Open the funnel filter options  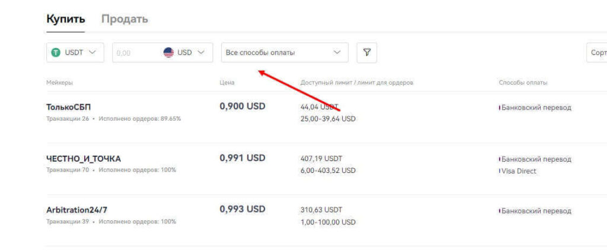pos(367,53)
